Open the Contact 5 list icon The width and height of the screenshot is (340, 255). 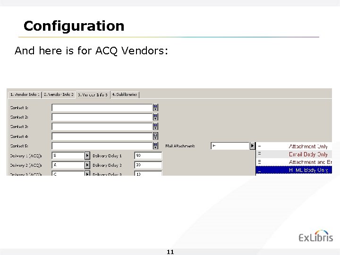pyautogui.click(x=155, y=146)
